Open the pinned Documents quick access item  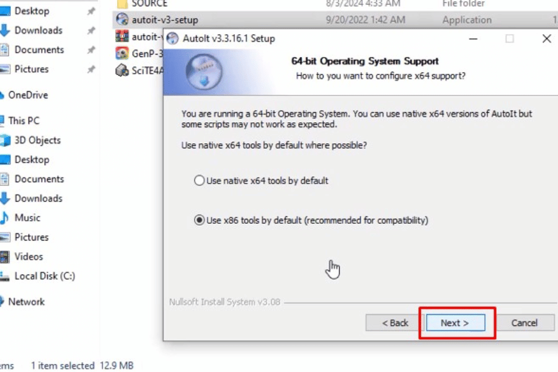(39, 50)
